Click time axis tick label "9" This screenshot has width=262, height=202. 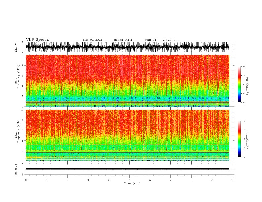click(212, 180)
